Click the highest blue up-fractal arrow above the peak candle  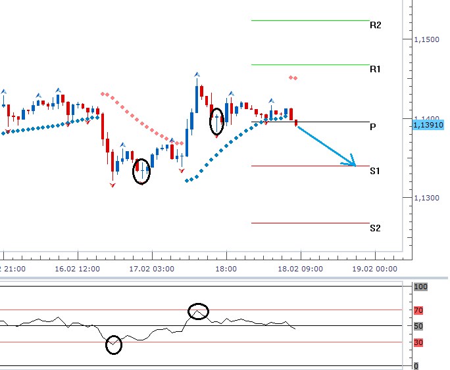197,75
